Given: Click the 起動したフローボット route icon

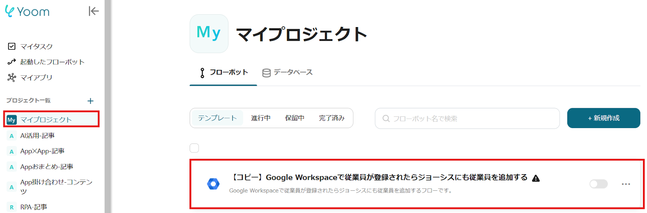Looking at the screenshot, I should coord(12,62).
